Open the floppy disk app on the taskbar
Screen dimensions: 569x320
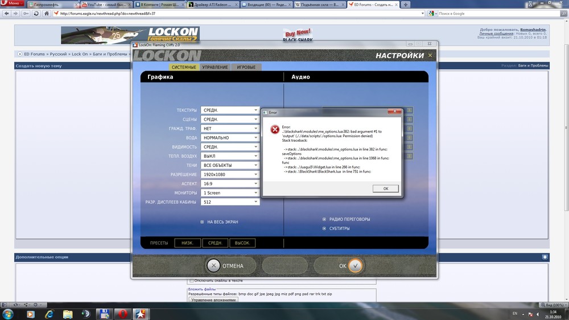coord(104,314)
